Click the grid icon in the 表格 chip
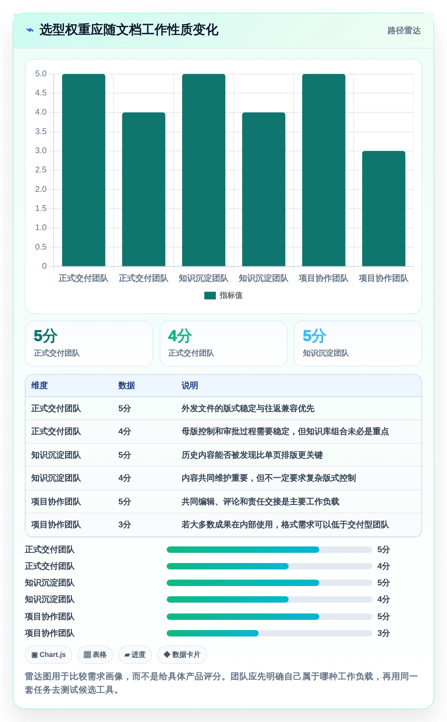Screen dimensions: 447x722 (87, 655)
